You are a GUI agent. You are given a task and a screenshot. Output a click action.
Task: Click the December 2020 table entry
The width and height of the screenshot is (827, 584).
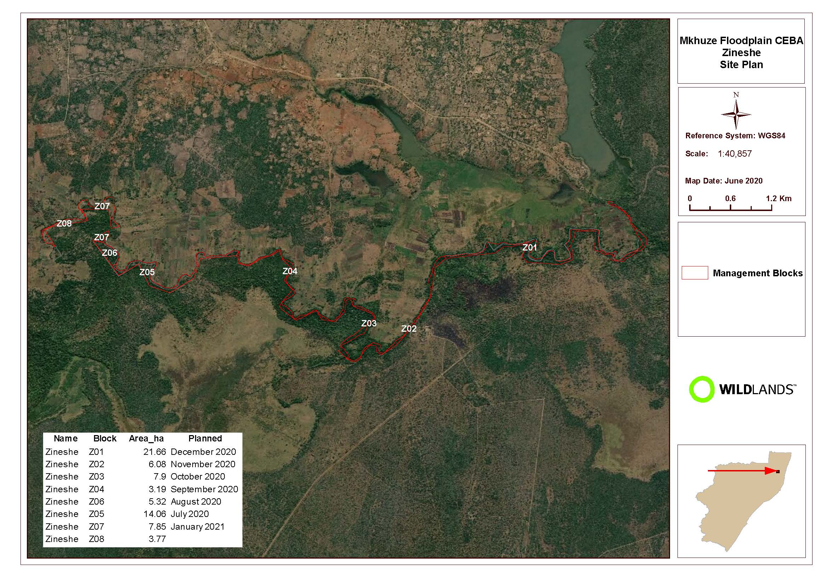[203, 452]
